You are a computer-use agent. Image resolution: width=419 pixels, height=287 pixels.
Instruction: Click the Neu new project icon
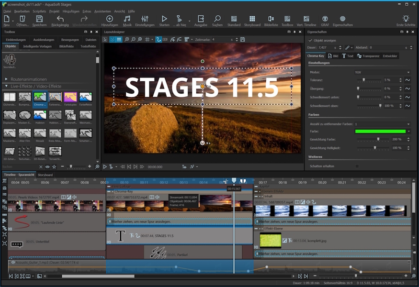point(6,19)
